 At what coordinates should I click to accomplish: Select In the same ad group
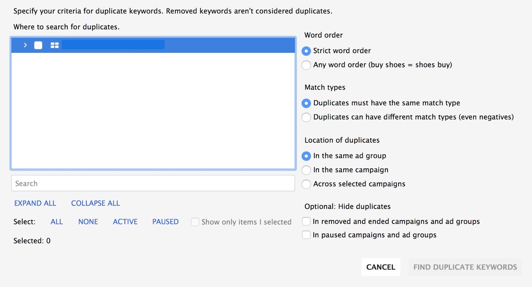[306, 156]
